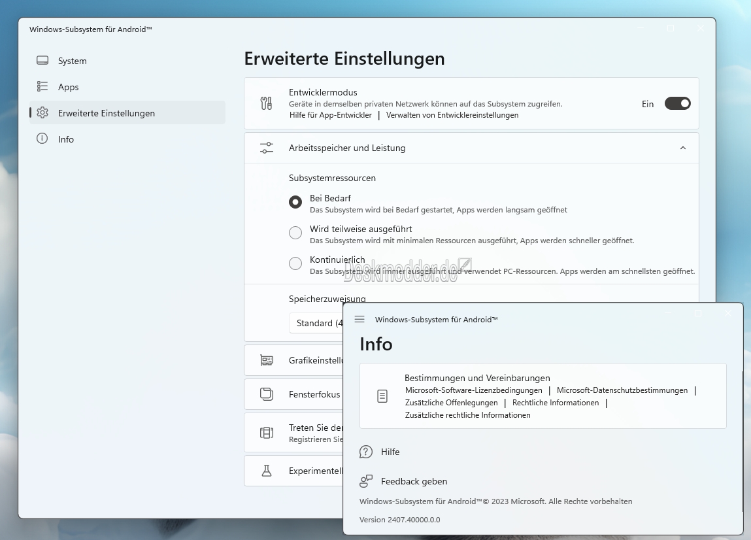
Task: Select Erweiterte Einstellungen in the sidebar
Action: pyautogui.click(x=127, y=112)
